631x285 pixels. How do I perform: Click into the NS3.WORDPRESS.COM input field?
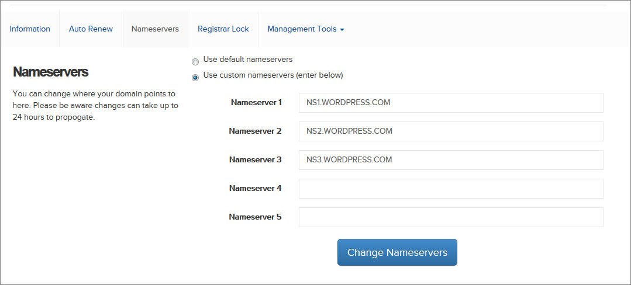pyautogui.click(x=450, y=160)
